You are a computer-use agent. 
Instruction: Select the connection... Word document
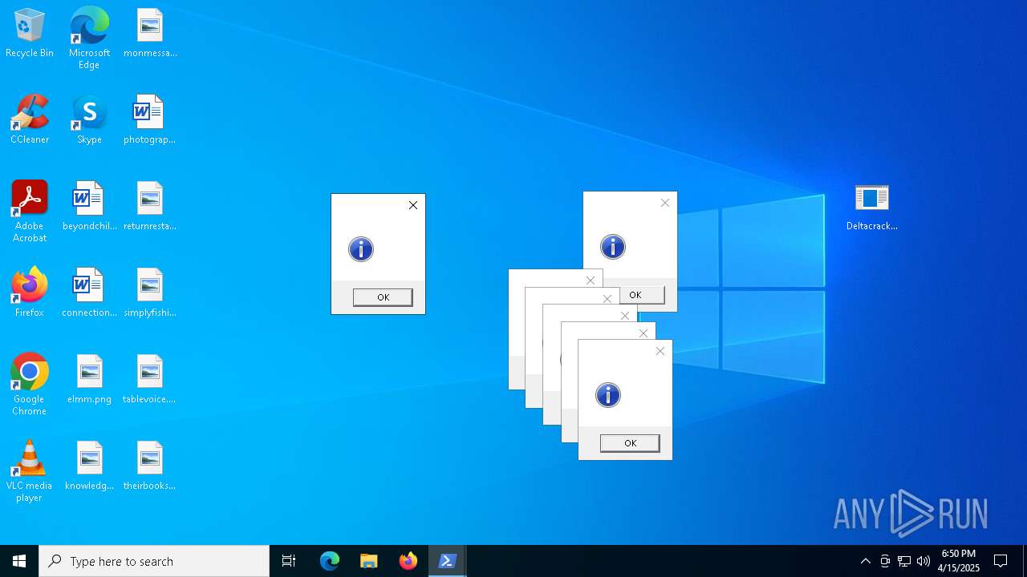tap(89, 293)
